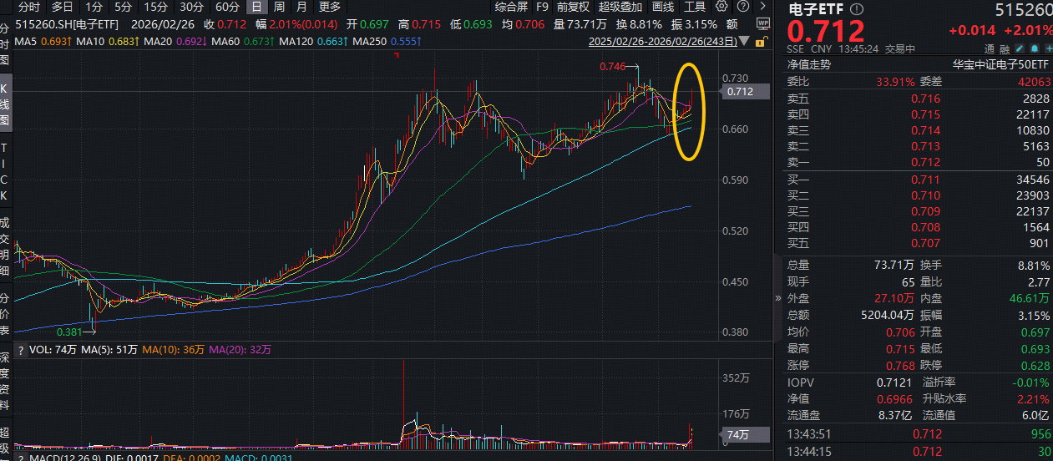Collapse the right quote panel using the double-arrow handle
1053x461 pixels.
tap(778, 297)
